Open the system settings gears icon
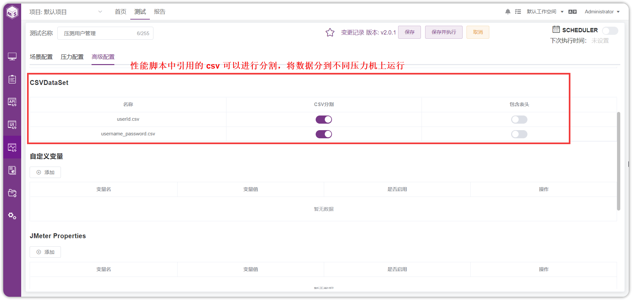Viewport: 632px width, 300px height. click(12, 216)
